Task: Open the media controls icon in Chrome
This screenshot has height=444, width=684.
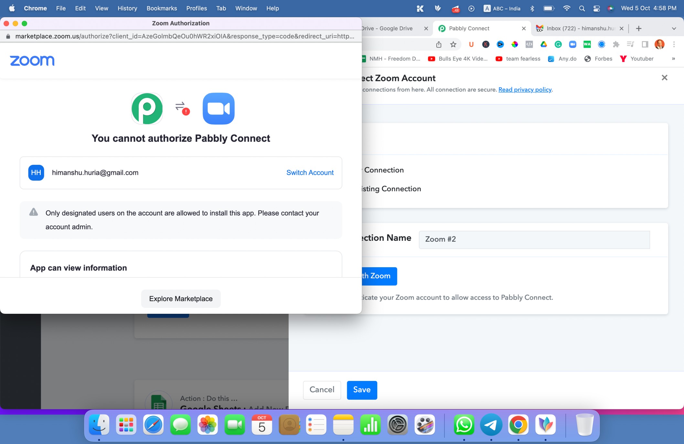Action: pos(630,44)
